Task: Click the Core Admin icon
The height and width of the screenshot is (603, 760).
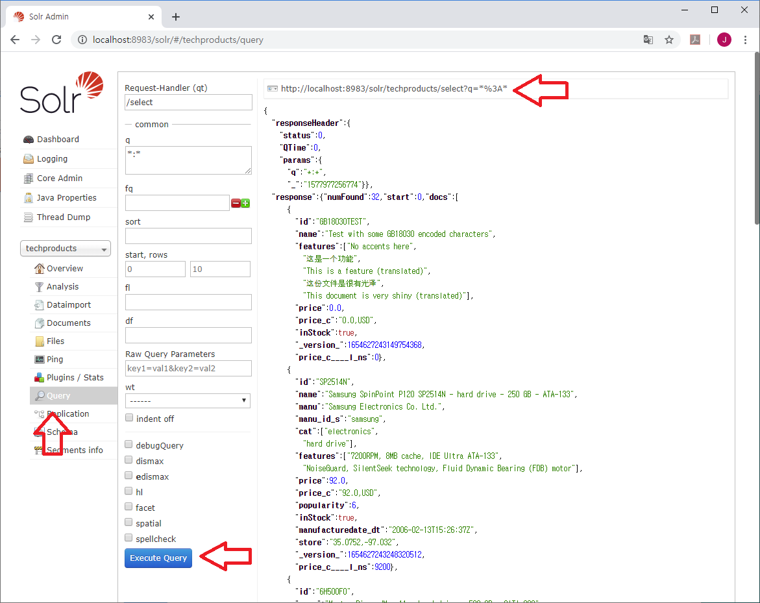Action: (29, 178)
